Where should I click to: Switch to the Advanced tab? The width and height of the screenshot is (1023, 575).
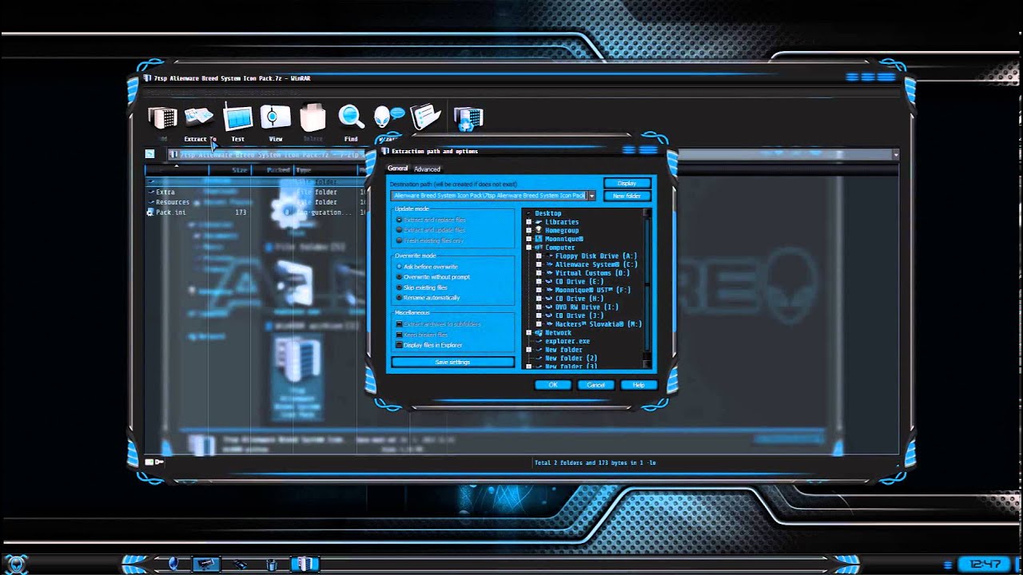coord(428,169)
